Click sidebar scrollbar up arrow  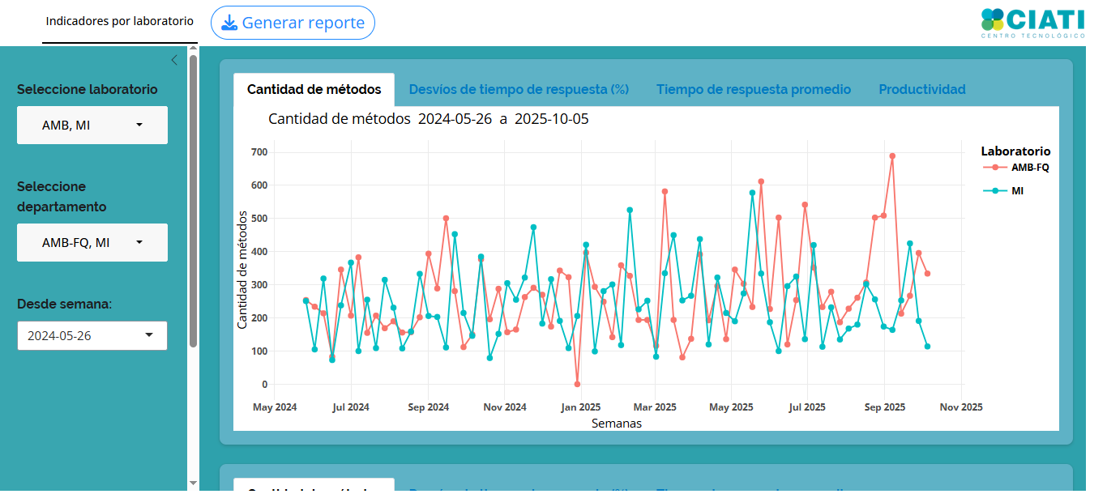(x=193, y=50)
